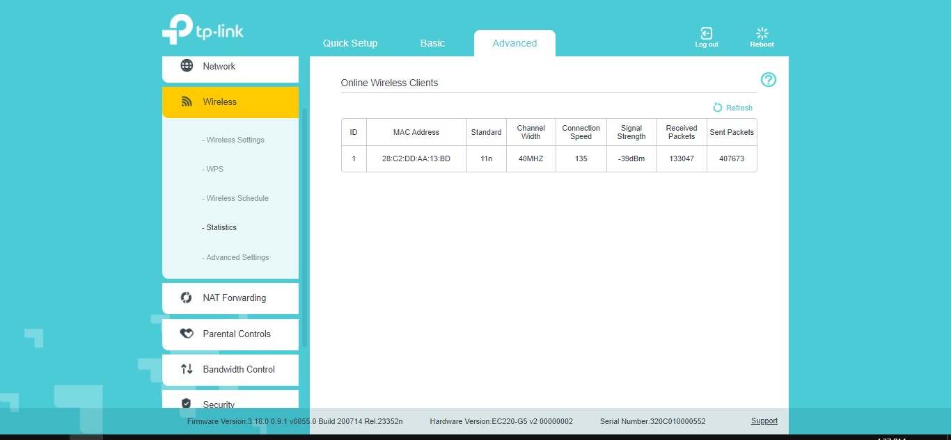
Task: Click the tp-link logo
Action: pos(203,30)
